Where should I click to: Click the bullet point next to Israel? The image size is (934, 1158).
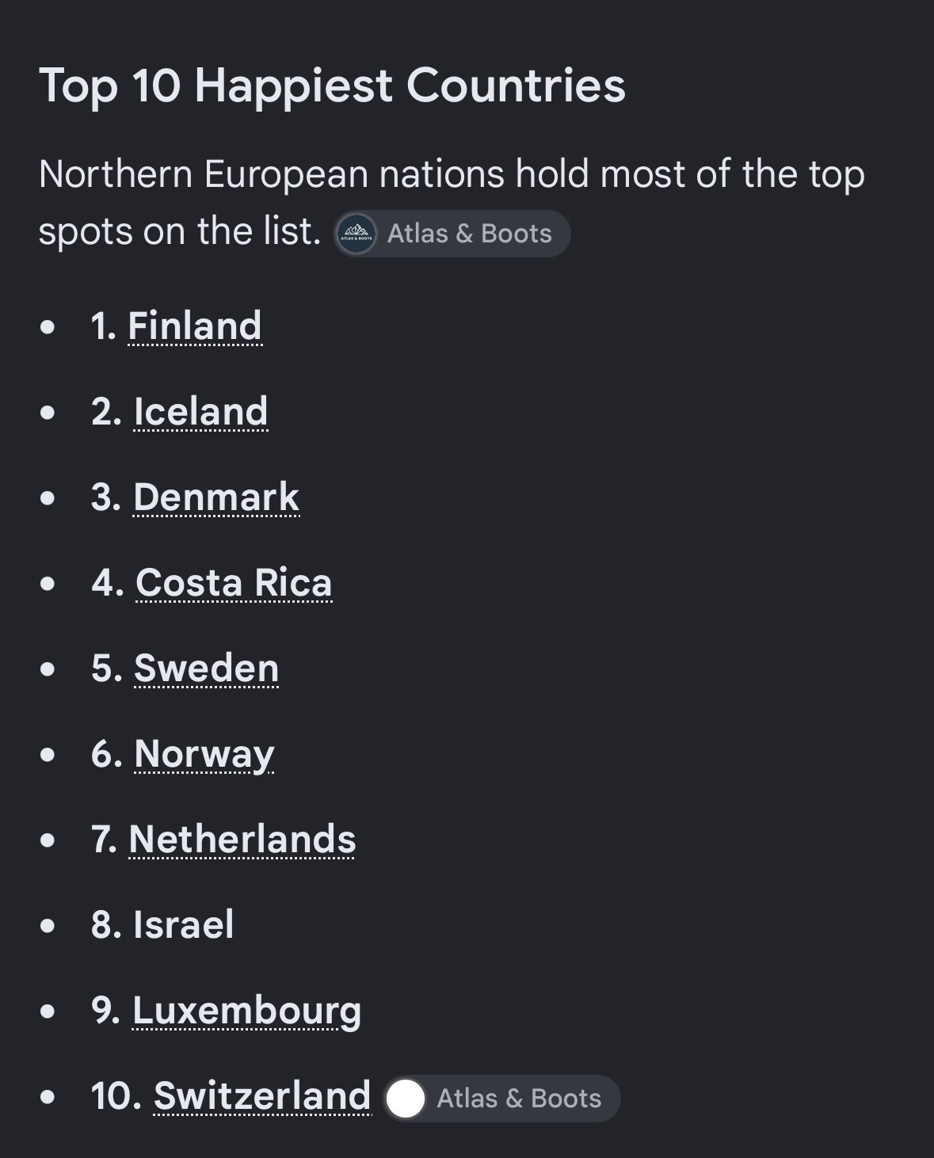[48, 925]
